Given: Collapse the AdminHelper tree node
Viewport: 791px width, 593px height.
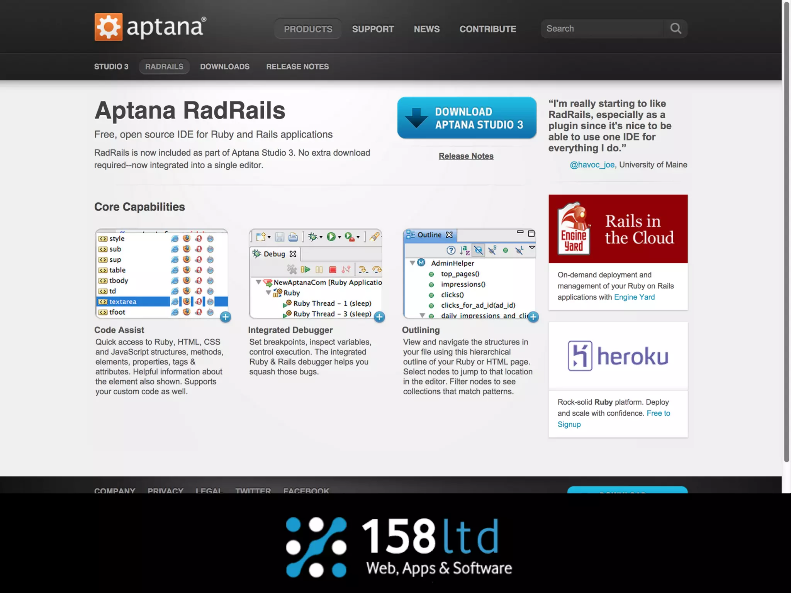Looking at the screenshot, I should click(412, 263).
